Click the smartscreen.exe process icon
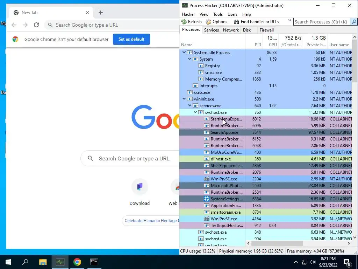This screenshot has height=269, width=358. click(207, 212)
